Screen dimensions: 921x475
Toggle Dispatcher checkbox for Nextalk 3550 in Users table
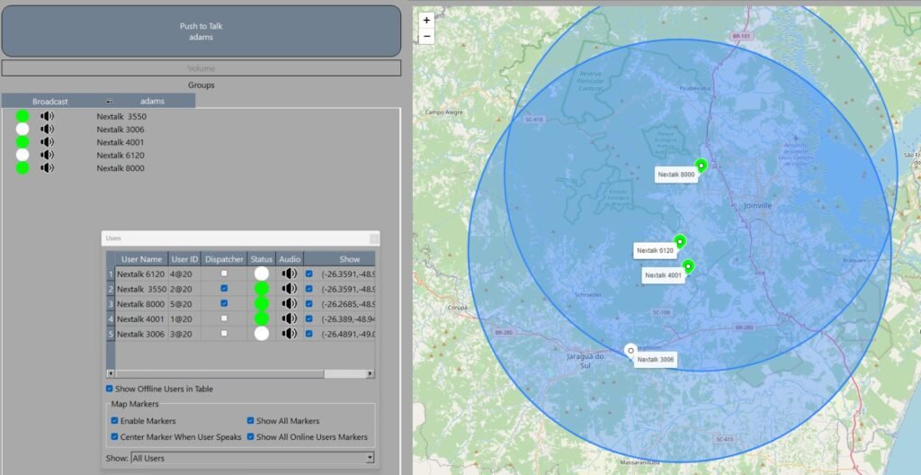224,289
